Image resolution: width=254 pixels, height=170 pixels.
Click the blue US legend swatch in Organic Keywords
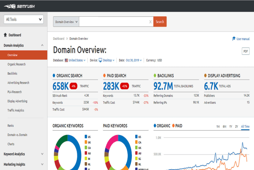pyautogui.click(x=86, y=137)
